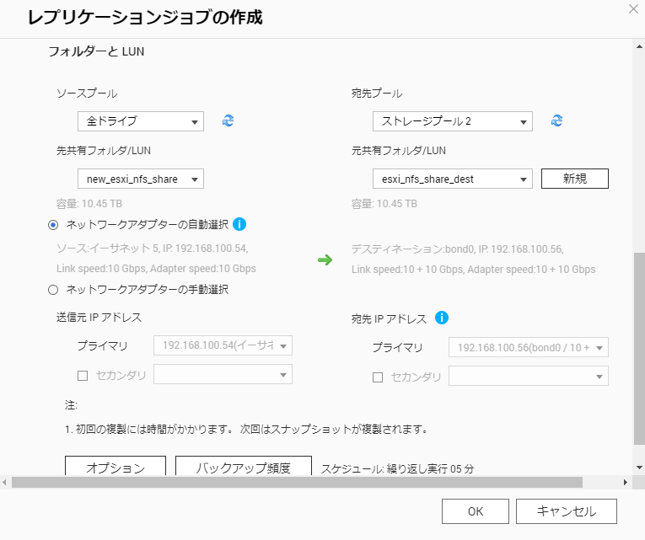This screenshot has height=540, width=645.
Task: Click the green source-to-destination arrow
Action: coord(325,260)
